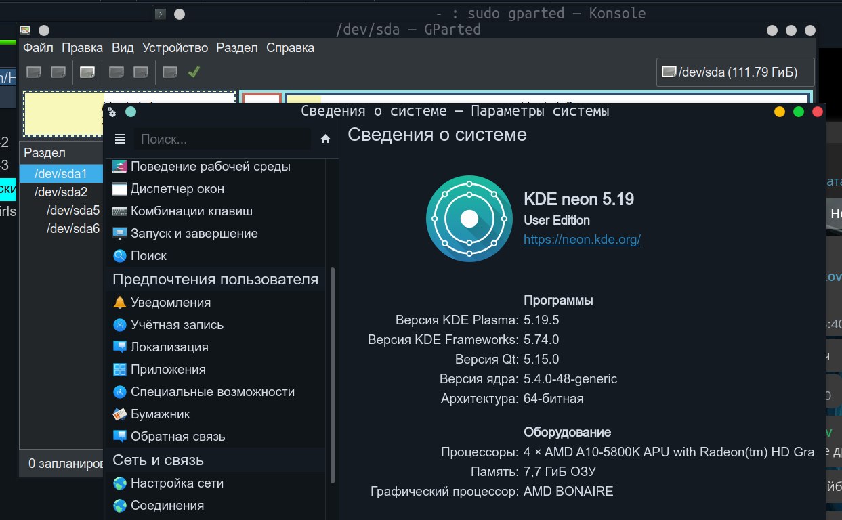Click the small red-bordered partition block in GParted
The image size is (842, 520).
261,100
